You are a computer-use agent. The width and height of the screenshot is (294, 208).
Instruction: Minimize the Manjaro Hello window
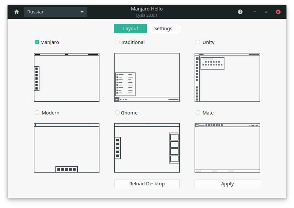pos(254,12)
